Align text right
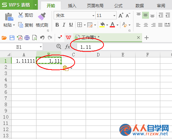Screen dimensions: 172x139 [153, 25]
